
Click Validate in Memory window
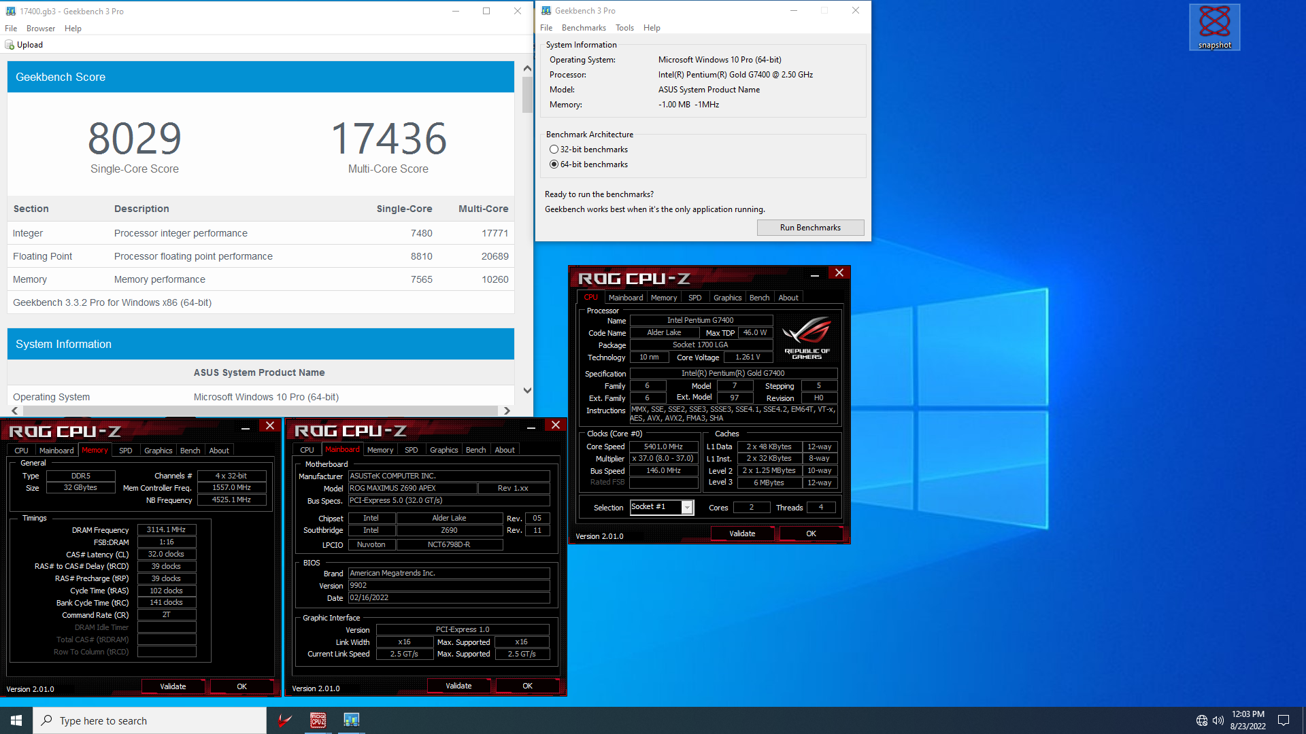click(173, 687)
